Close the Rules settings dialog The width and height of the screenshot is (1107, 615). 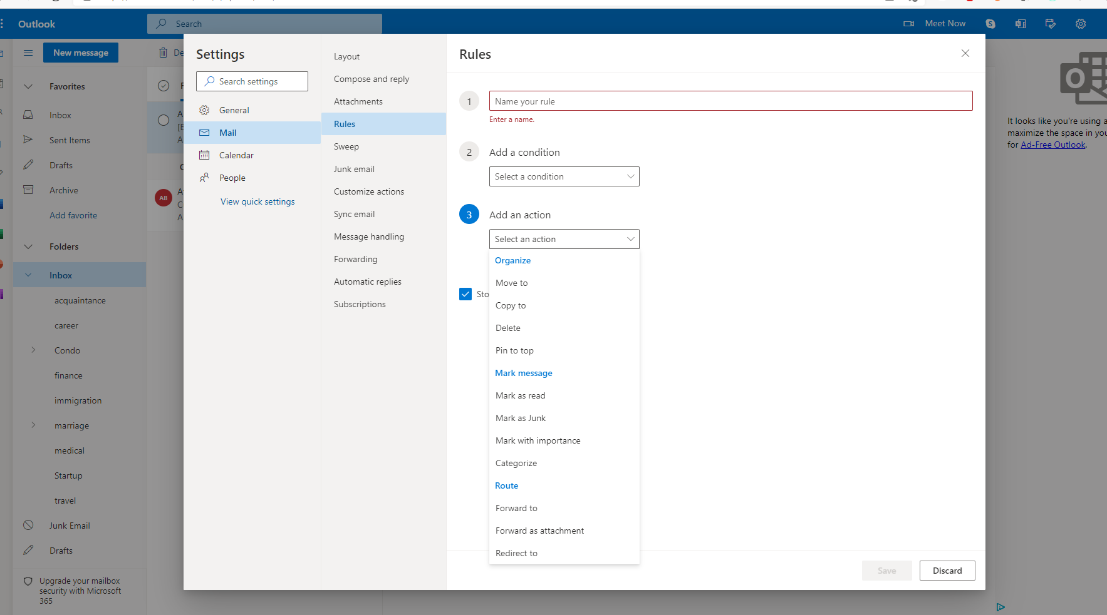[x=965, y=53]
